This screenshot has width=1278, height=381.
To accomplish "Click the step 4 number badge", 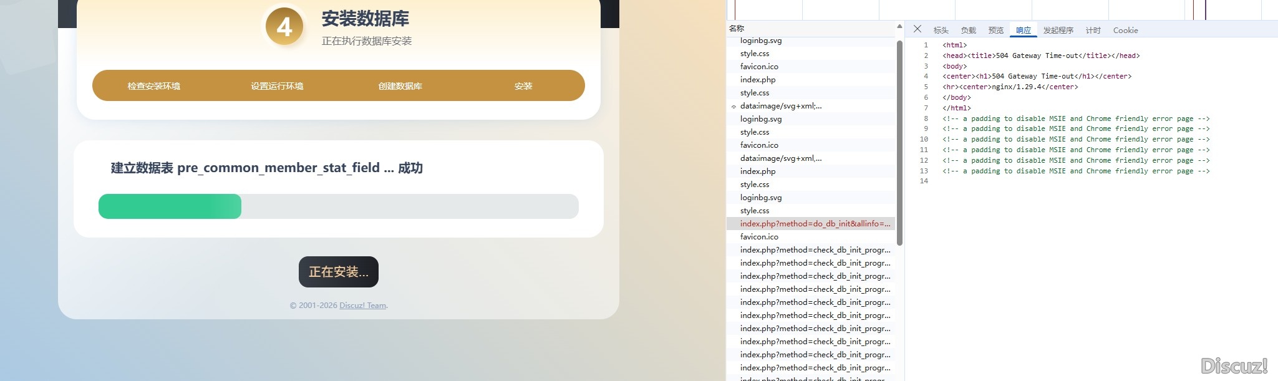I will [284, 27].
